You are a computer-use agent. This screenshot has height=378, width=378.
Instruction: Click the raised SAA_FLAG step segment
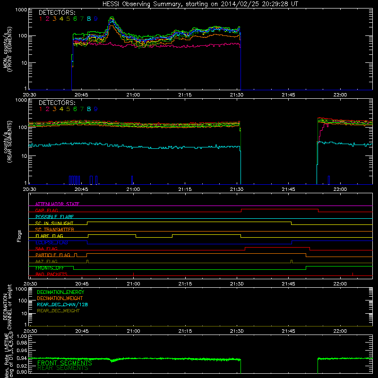coord(277,247)
